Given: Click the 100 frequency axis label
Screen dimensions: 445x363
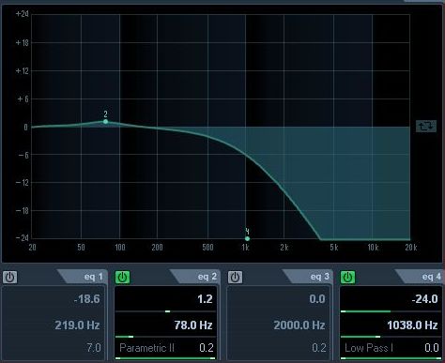Looking at the screenshot, I should point(120,248).
